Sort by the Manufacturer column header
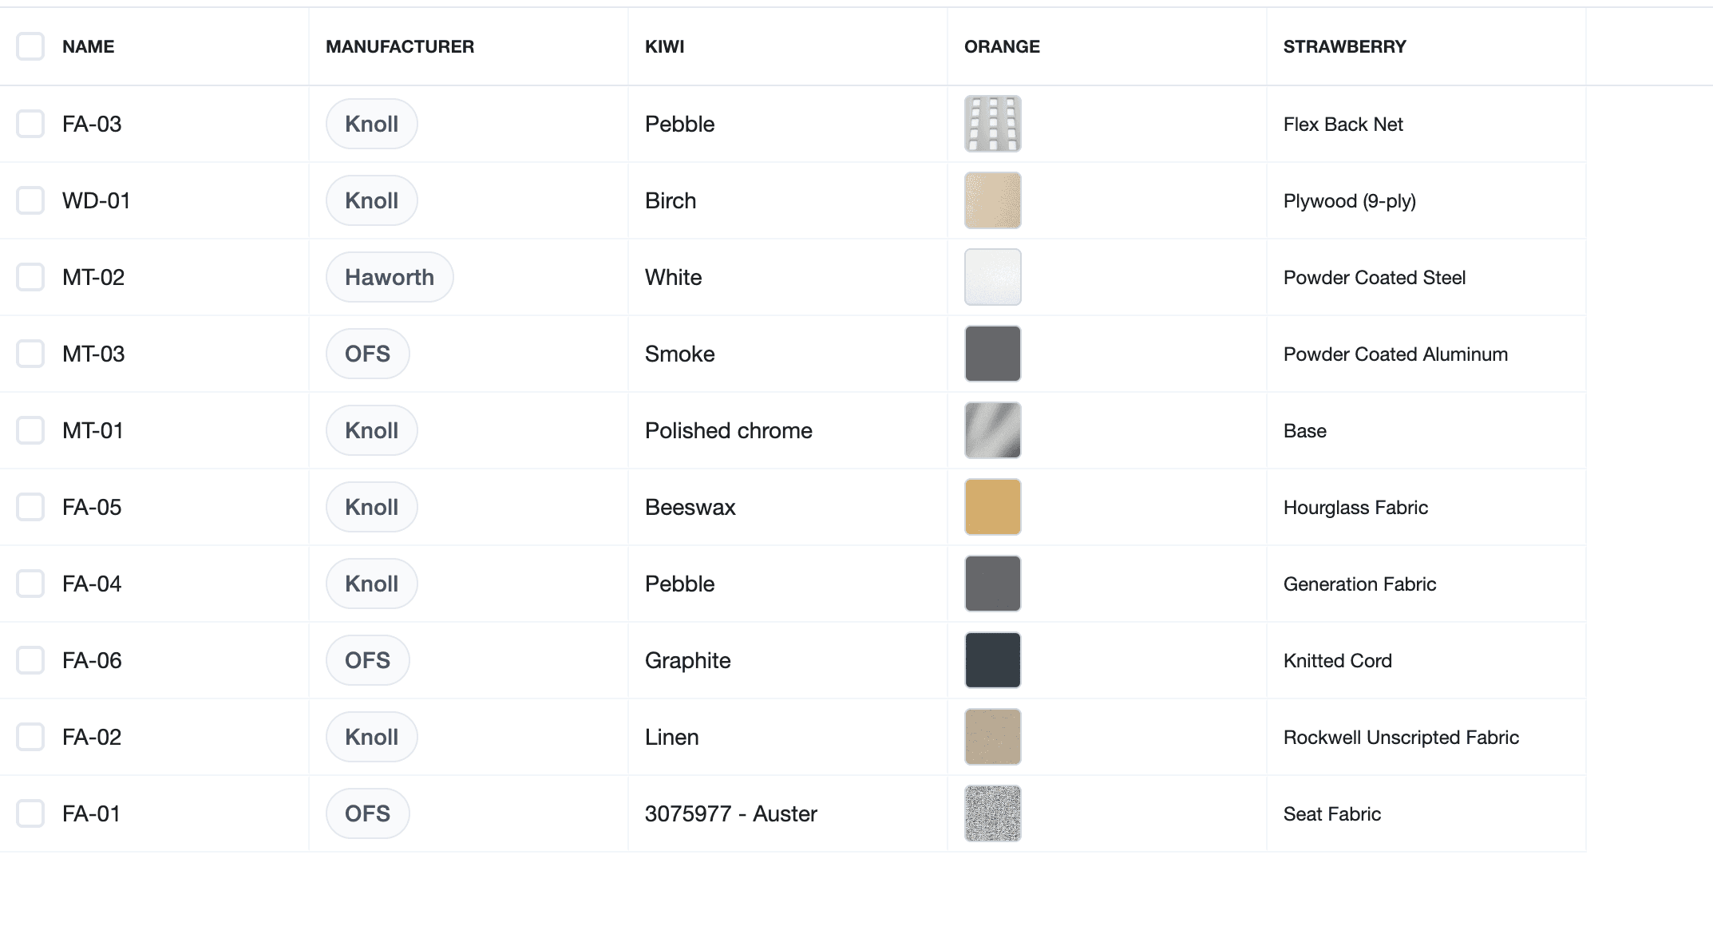Viewport: 1713px width, 926px height. (x=400, y=46)
